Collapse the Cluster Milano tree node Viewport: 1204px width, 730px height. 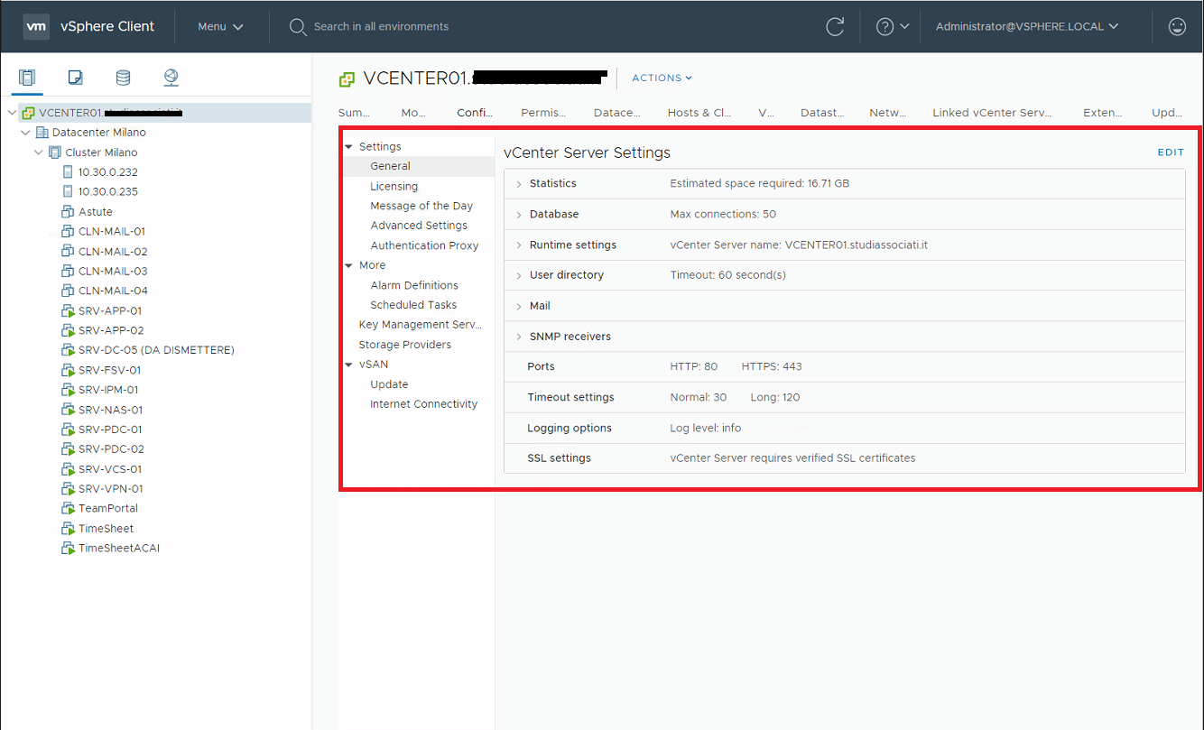tap(39, 152)
